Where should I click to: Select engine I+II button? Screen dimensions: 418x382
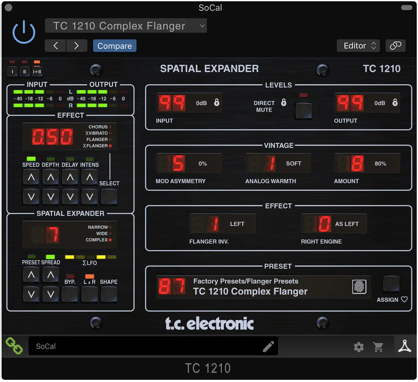[x=37, y=72]
